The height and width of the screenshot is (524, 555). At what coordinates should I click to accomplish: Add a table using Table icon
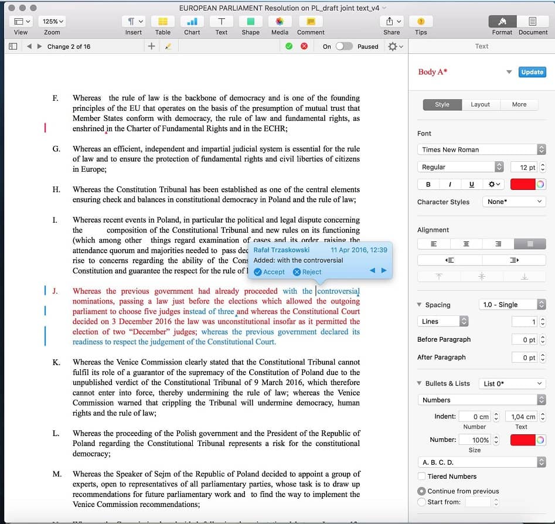[x=163, y=22]
